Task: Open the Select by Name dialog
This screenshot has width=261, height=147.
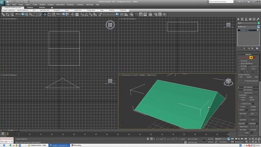Action: [31, 15]
